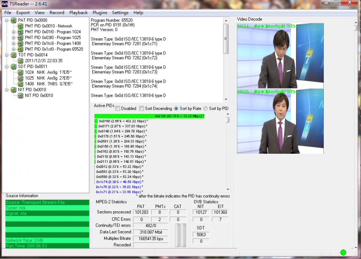Click the top-level NIT PID 0x0010 icon
361x259 pixels.
13,90
